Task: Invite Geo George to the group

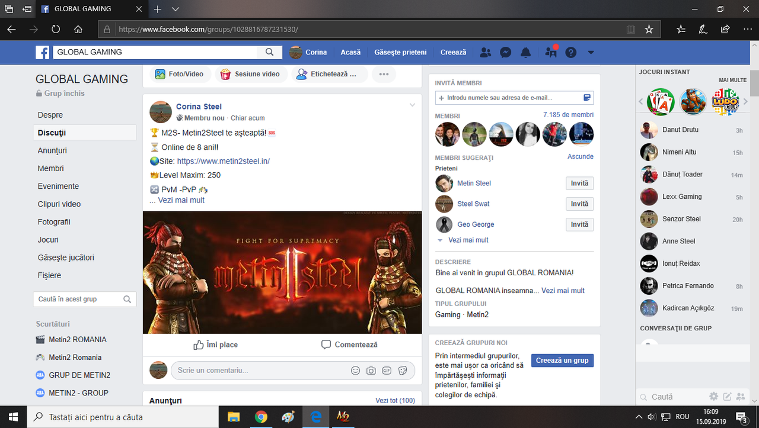Action: pos(579,225)
